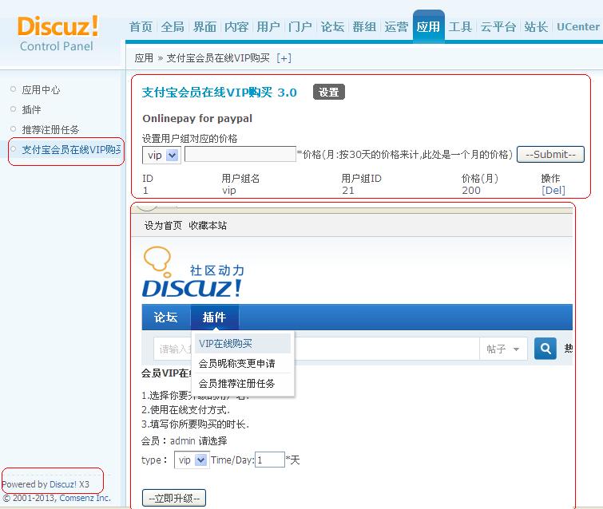The image size is (603, 509).
Task: Open the type vip dropdown in upgrade form
Action: tap(191, 460)
